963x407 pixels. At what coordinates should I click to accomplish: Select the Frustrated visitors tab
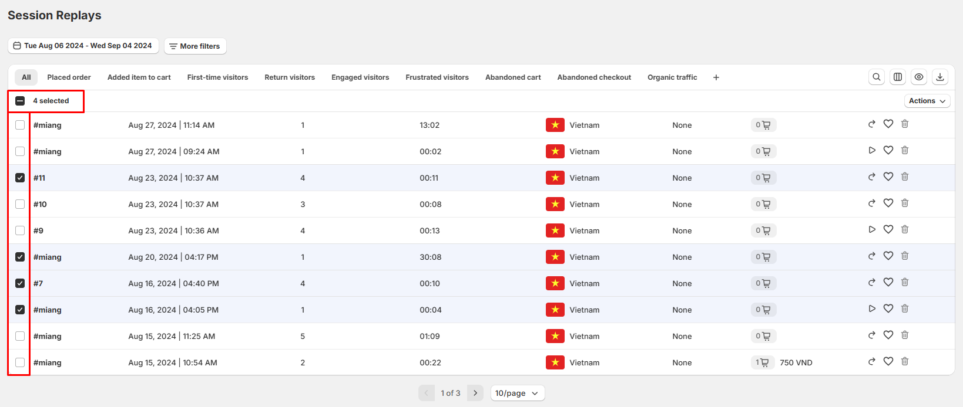pyautogui.click(x=437, y=77)
